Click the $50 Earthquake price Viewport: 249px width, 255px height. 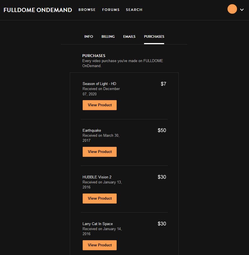(x=162, y=130)
